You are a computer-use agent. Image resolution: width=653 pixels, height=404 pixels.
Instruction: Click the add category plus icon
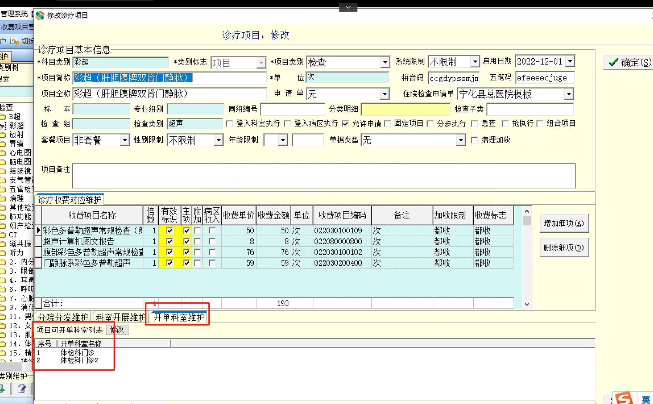point(2,389)
